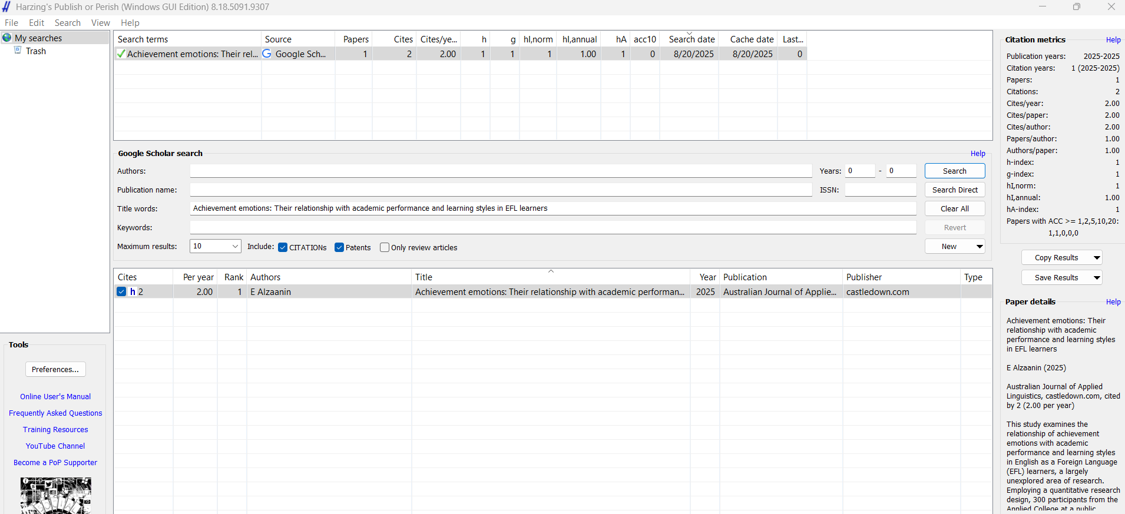Click the Save Results button

[x=1056, y=278]
